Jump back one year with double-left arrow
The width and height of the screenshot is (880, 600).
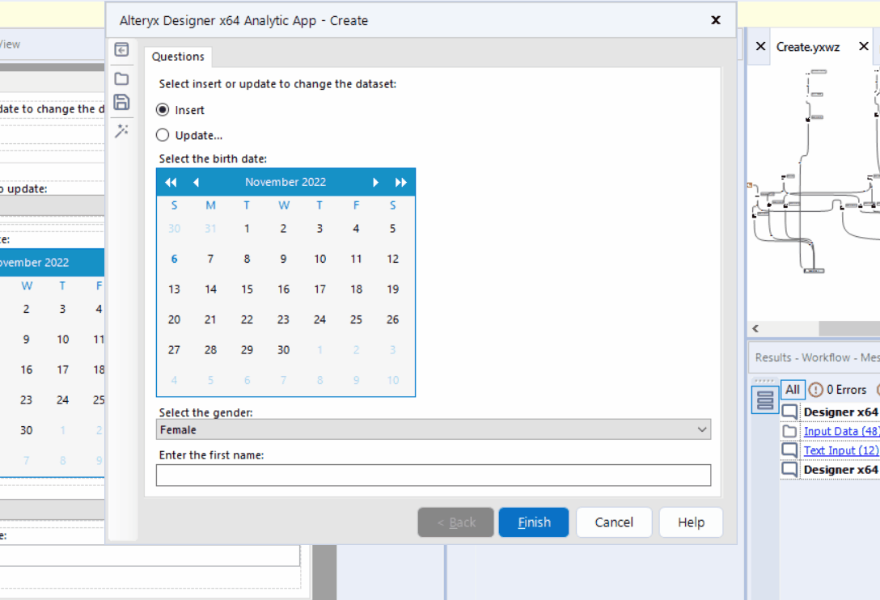click(x=171, y=183)
